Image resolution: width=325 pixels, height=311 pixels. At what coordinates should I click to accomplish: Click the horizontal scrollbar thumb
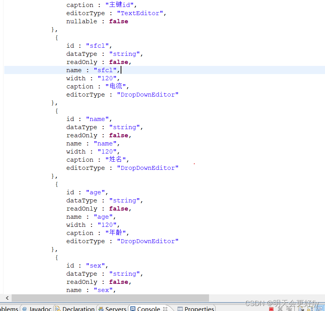(x=110, y=298)
